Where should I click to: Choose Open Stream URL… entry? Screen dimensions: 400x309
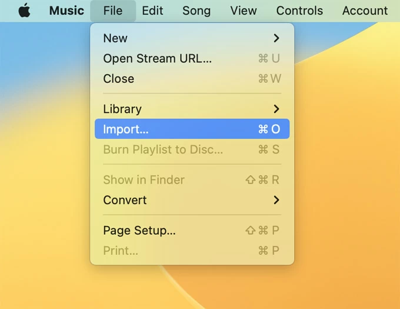click(157, 58)
